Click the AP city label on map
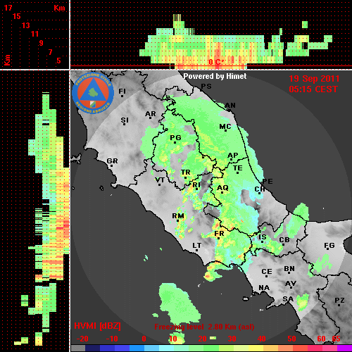The image size is (352, 352). pos(233,156)
